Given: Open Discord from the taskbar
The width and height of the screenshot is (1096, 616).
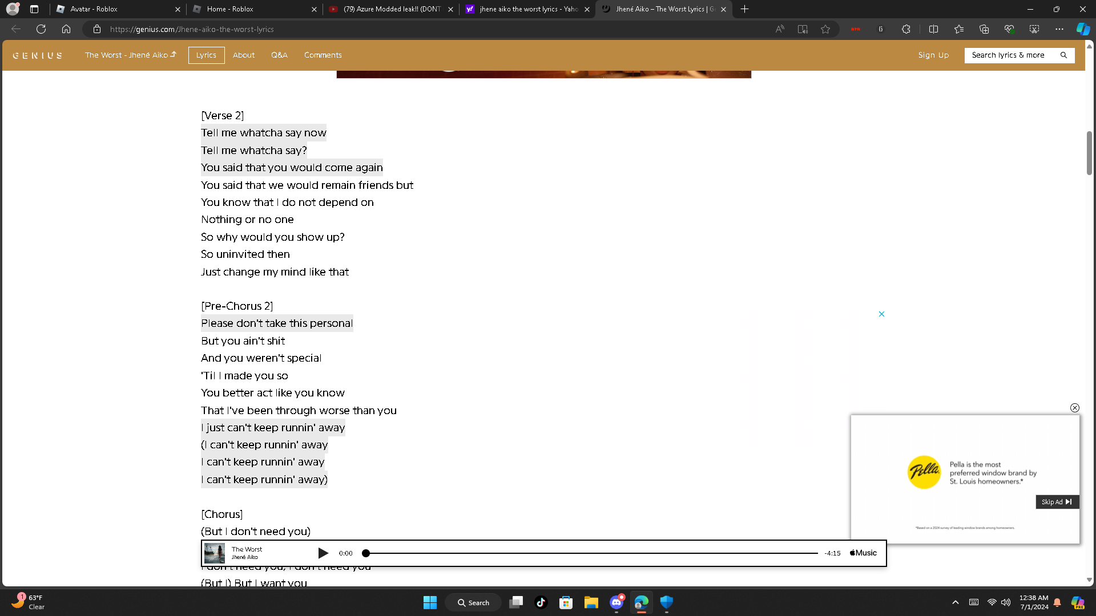Looking at the screenshot, I should pos(616,602).
